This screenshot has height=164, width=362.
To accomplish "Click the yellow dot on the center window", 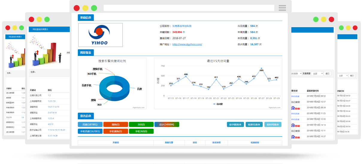I will pos(85,8).
